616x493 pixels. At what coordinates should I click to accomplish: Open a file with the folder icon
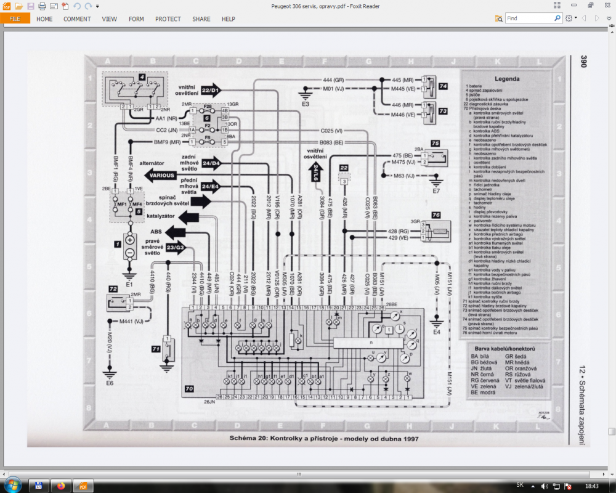coord(18,6)
